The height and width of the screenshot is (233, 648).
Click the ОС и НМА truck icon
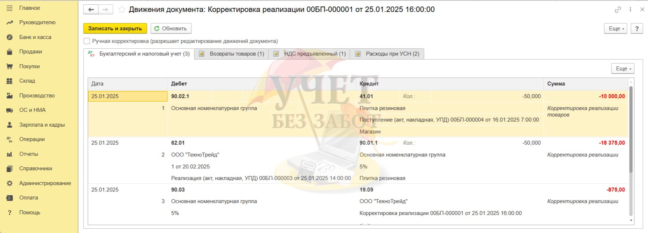pyautogui.click(x=10, y=110)
